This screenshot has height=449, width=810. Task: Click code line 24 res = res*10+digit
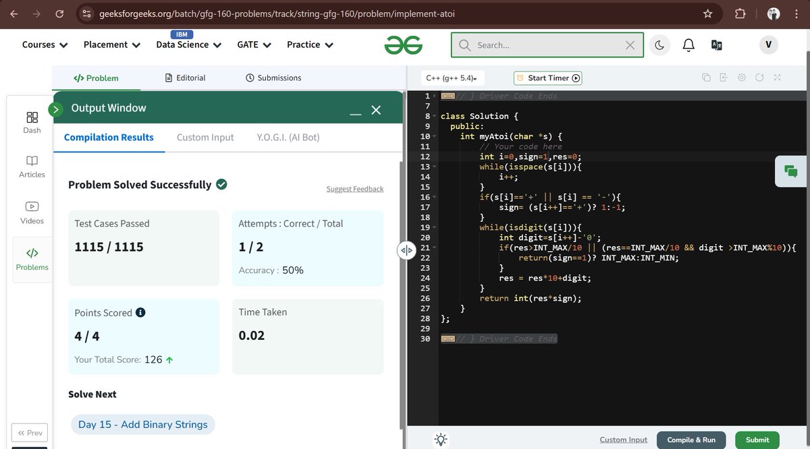[545, 278]
